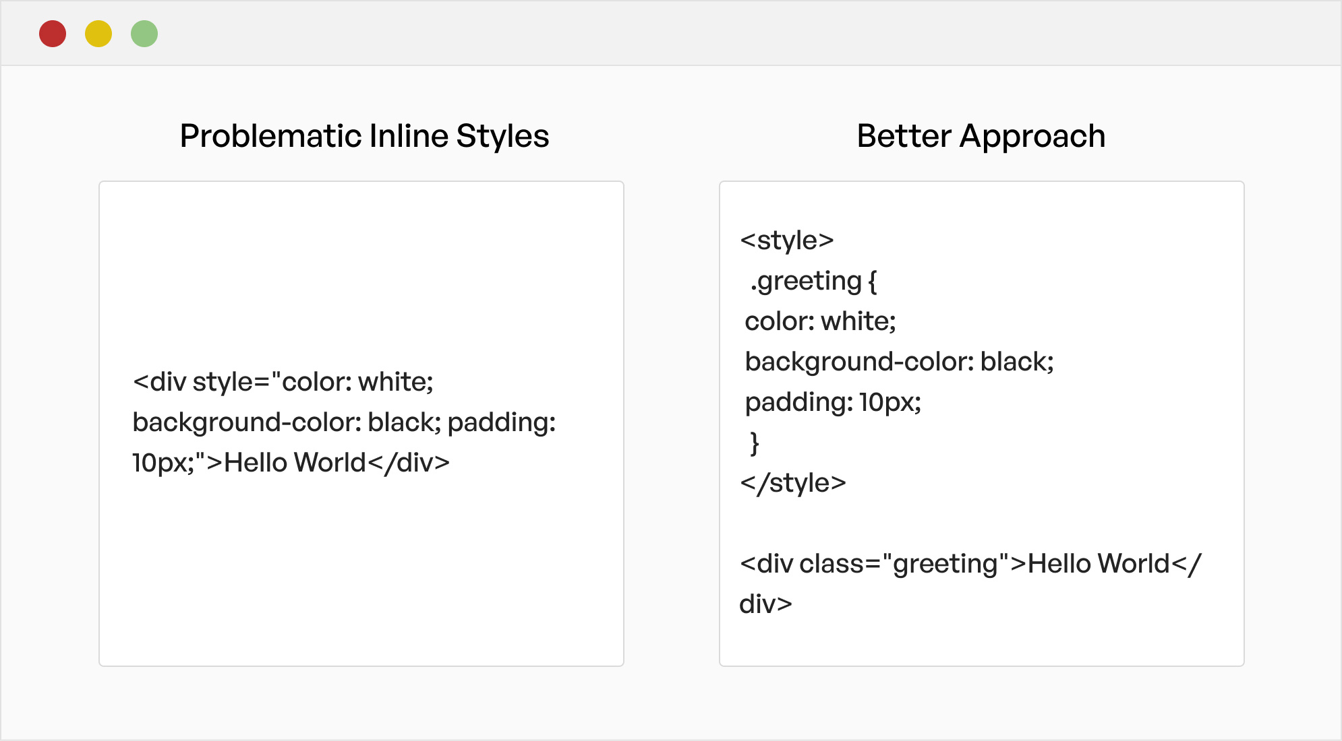Click the "Problematic Inline Styles" heading
This screenshot has width=1342, height=741.
[364, 136]
